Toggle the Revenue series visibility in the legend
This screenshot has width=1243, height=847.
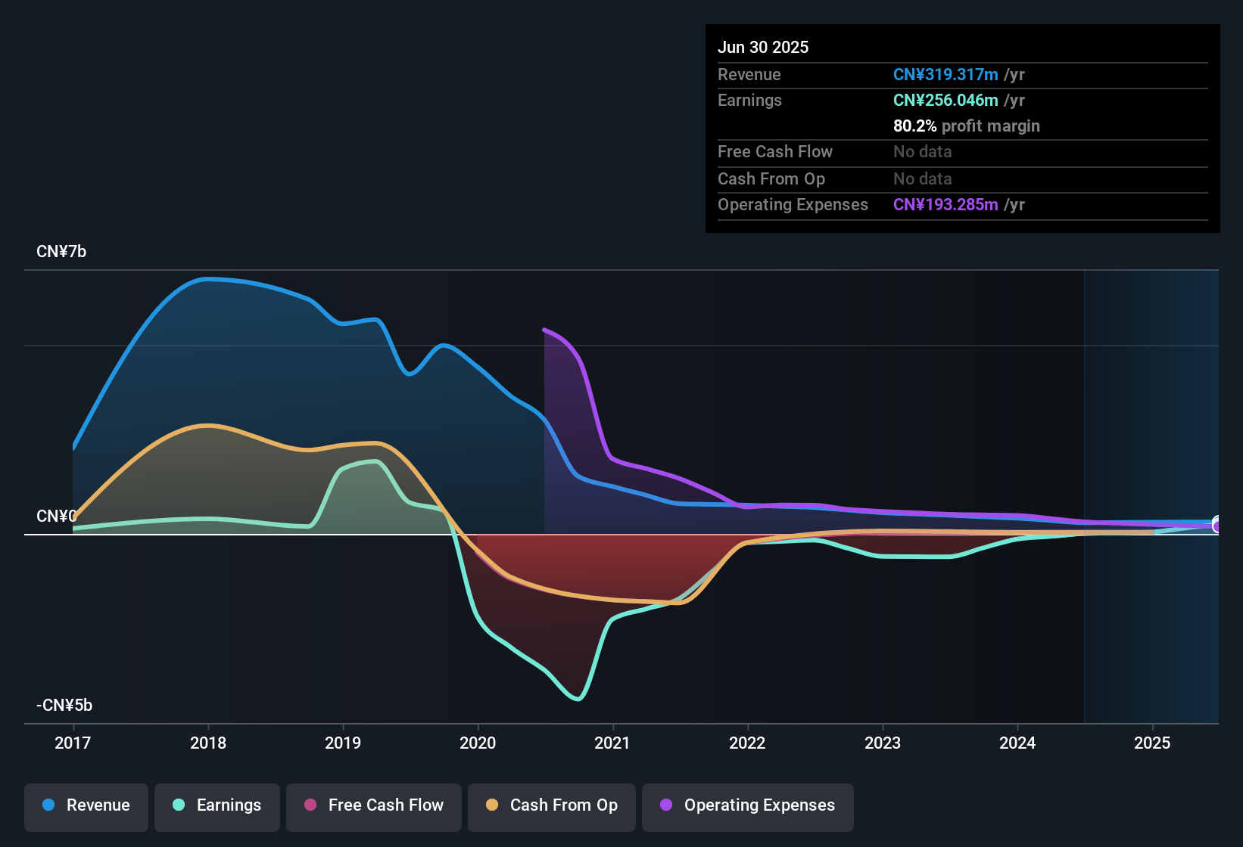click(86, 805)
